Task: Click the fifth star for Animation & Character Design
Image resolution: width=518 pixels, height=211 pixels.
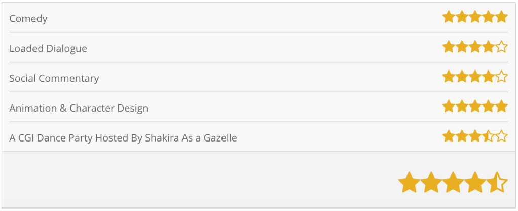Action: [x=501, y=107]
